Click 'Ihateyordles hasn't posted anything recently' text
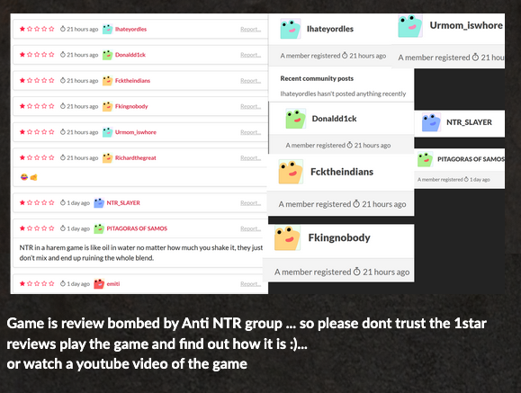Viewport: 521px width, 393px height. tap(343, 94)
